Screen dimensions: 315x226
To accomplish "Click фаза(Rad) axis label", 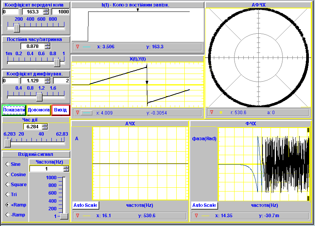I will (204, 139).
